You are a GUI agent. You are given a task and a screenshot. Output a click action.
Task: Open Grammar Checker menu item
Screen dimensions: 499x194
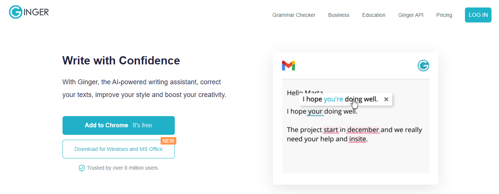tap(294, 15)
